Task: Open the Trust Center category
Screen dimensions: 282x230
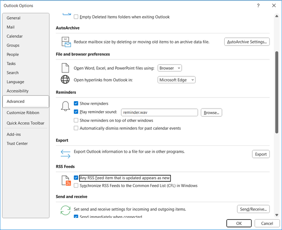Action: 17,144
